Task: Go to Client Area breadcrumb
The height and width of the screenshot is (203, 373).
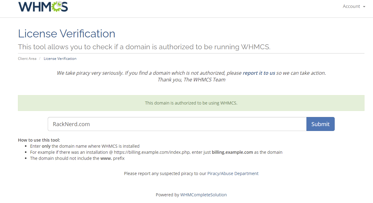Action: [27, 59]
